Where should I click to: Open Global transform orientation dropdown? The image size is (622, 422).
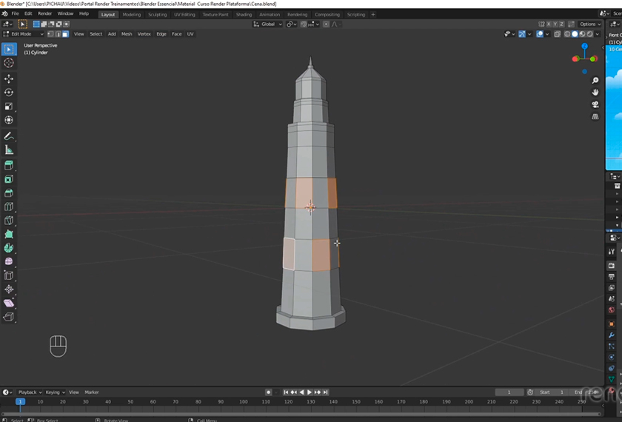point(267,24)
